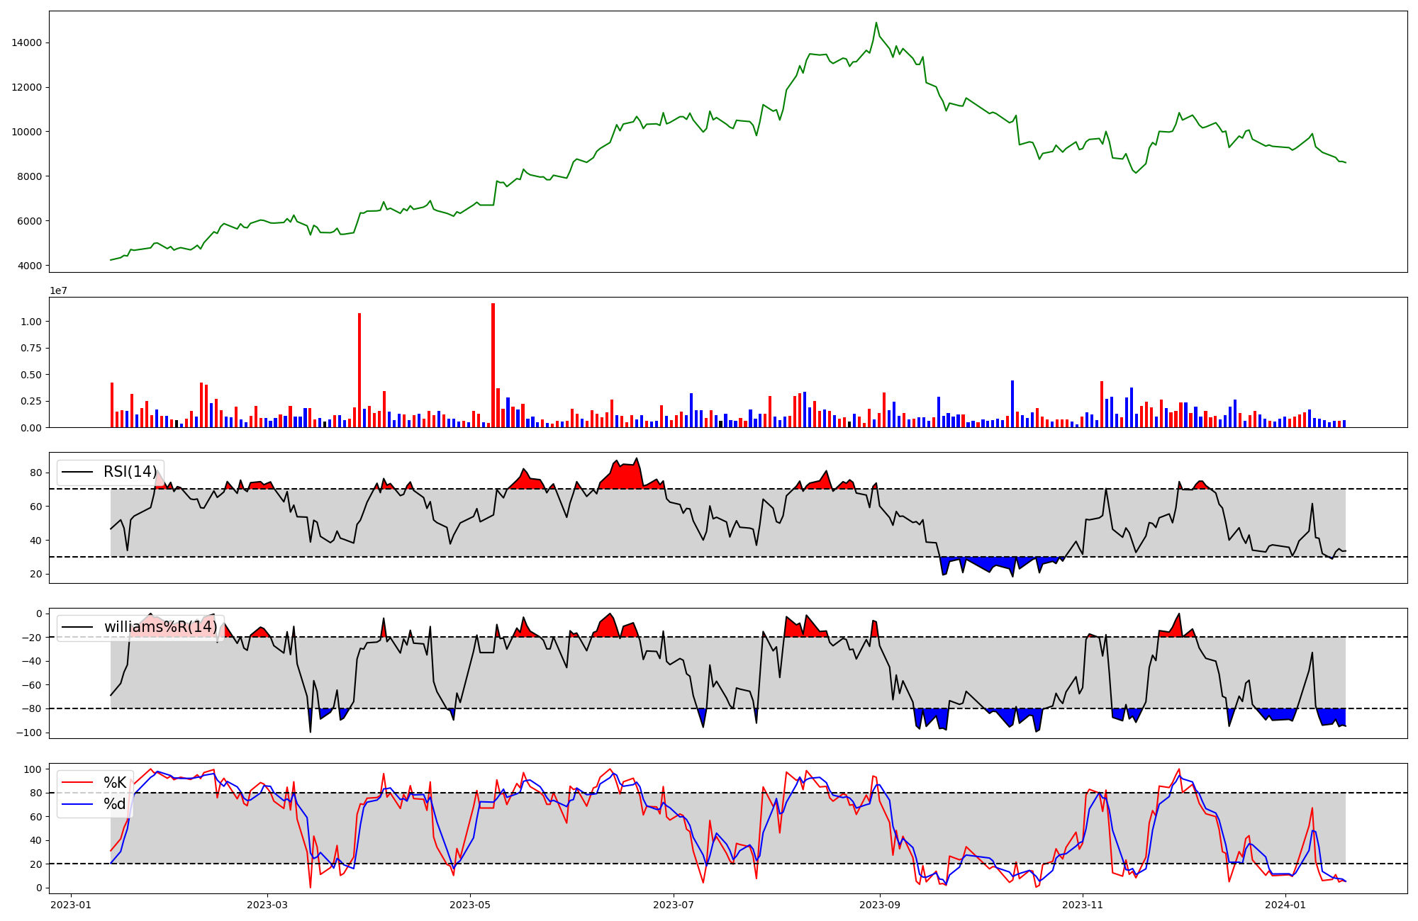Click the 2023-11 x-axis date label

tap(1083, 905)
